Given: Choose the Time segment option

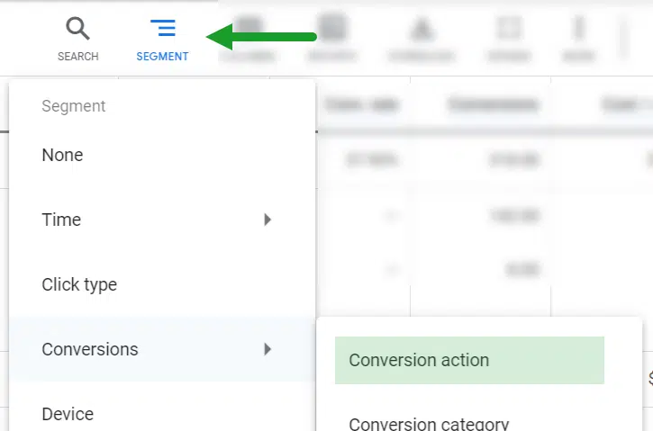Looking at the screenshot, I should [61, 220].
